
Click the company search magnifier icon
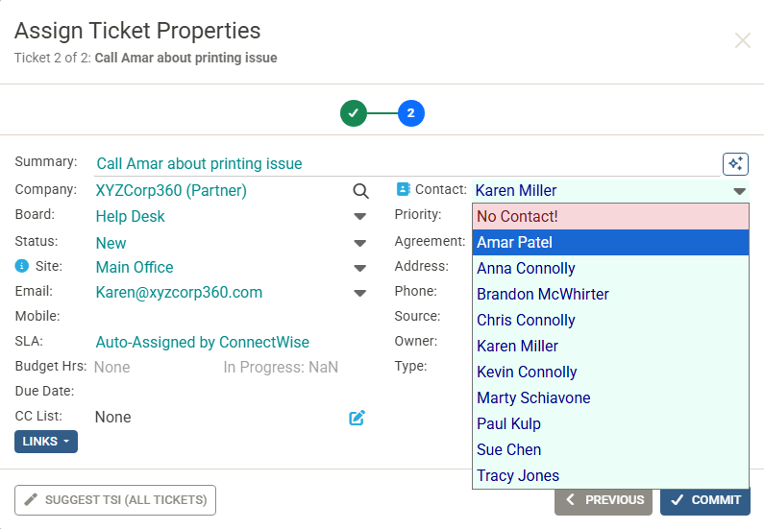360,191
